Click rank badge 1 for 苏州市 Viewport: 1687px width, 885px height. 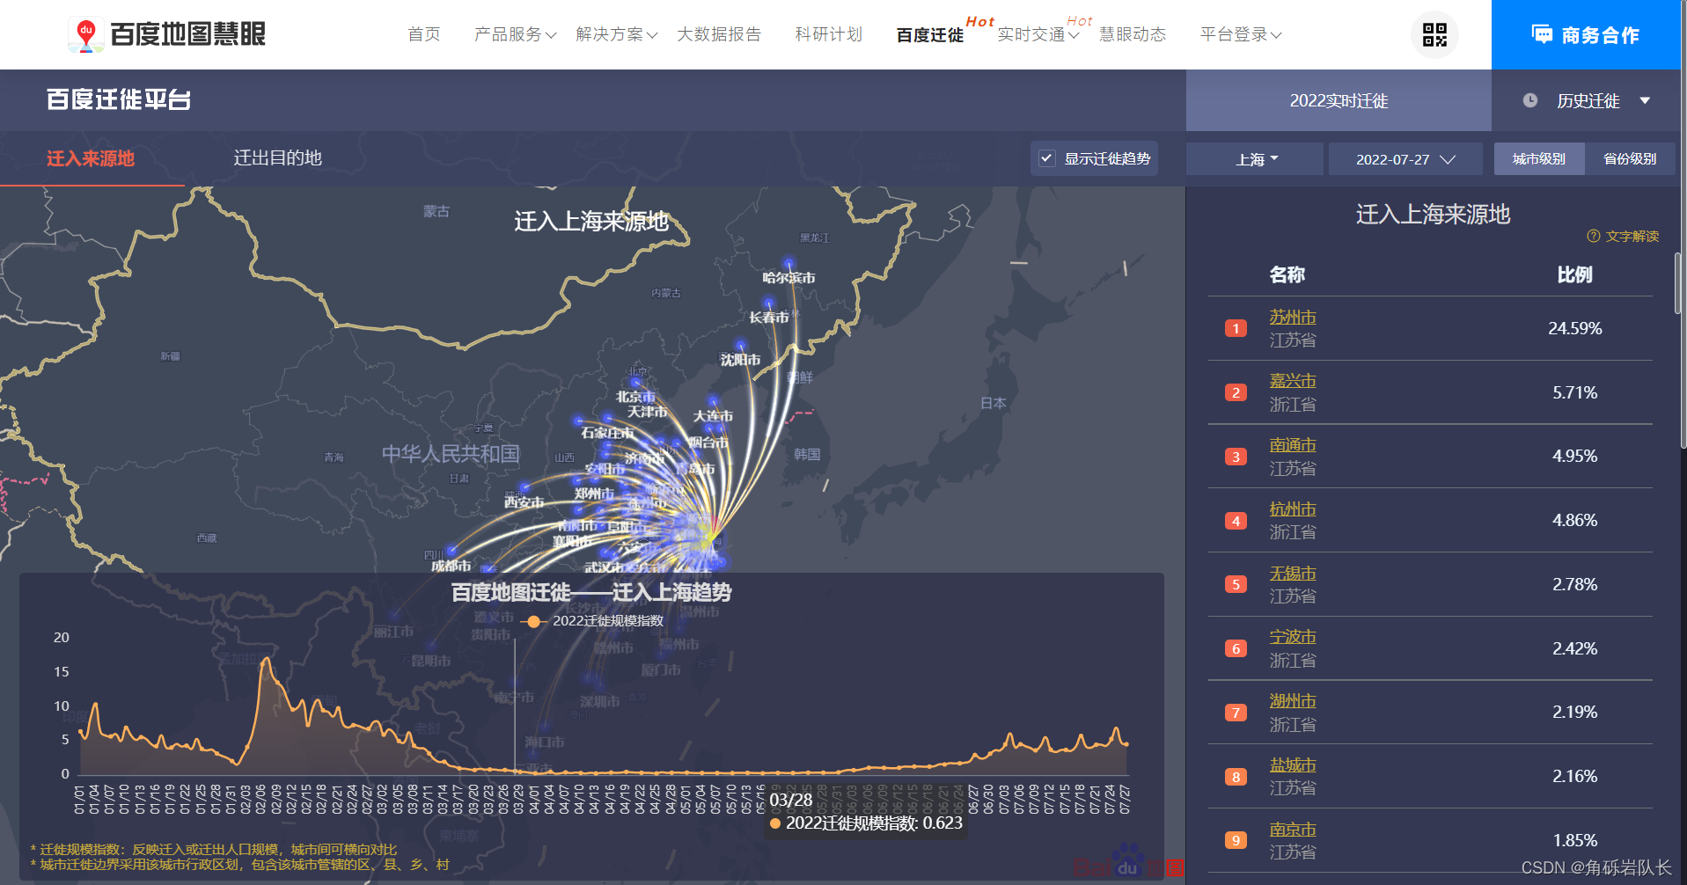coord(1236,328)
